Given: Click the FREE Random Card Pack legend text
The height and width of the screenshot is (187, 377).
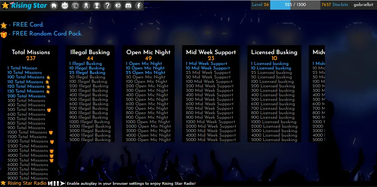Looking at the screenshot, I should click(47, 34).
